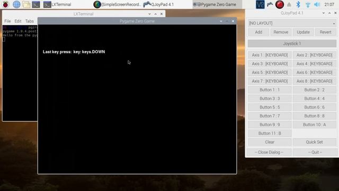339x191 pixels.
Task: Close the LXTerminal window
Action: click(162, 14)
